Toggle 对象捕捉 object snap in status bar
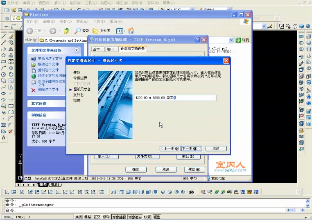Screen dimensions: 312x220 coord(119,217)
